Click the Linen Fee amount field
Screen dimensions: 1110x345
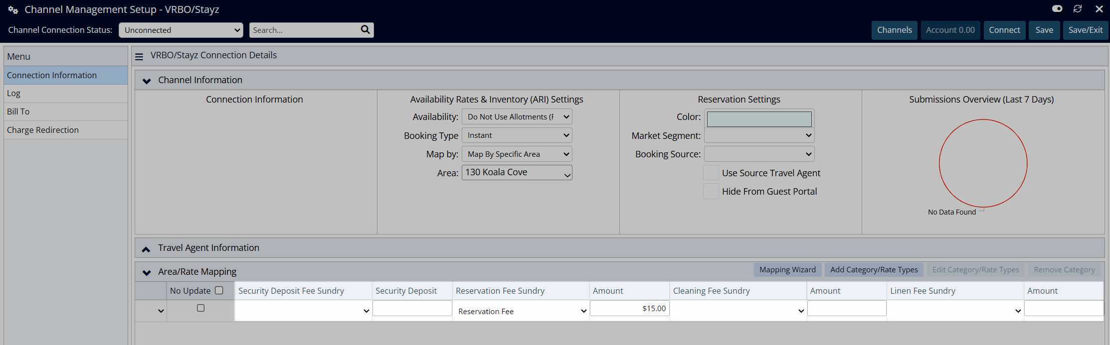point(1064,308)
